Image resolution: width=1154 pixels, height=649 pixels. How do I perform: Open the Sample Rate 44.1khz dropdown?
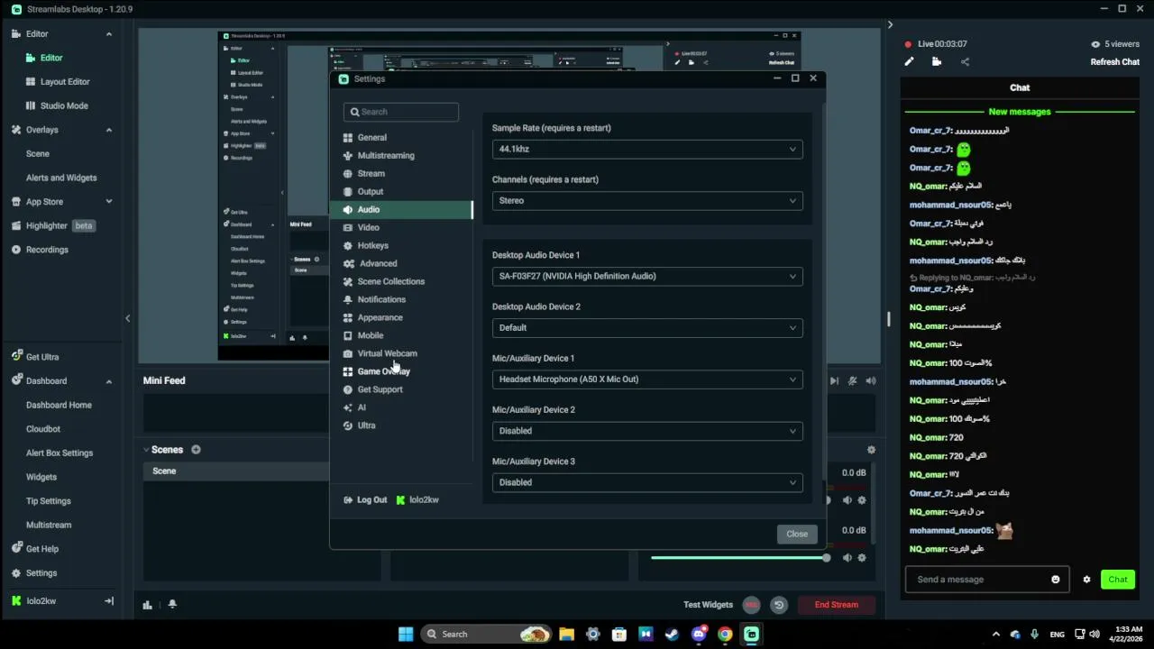tap(647, 150)
